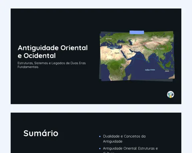Select the blue tape strip atop the map
This screenshot has width=192, height=153.
pyautogui.click(x=137, y=32)
